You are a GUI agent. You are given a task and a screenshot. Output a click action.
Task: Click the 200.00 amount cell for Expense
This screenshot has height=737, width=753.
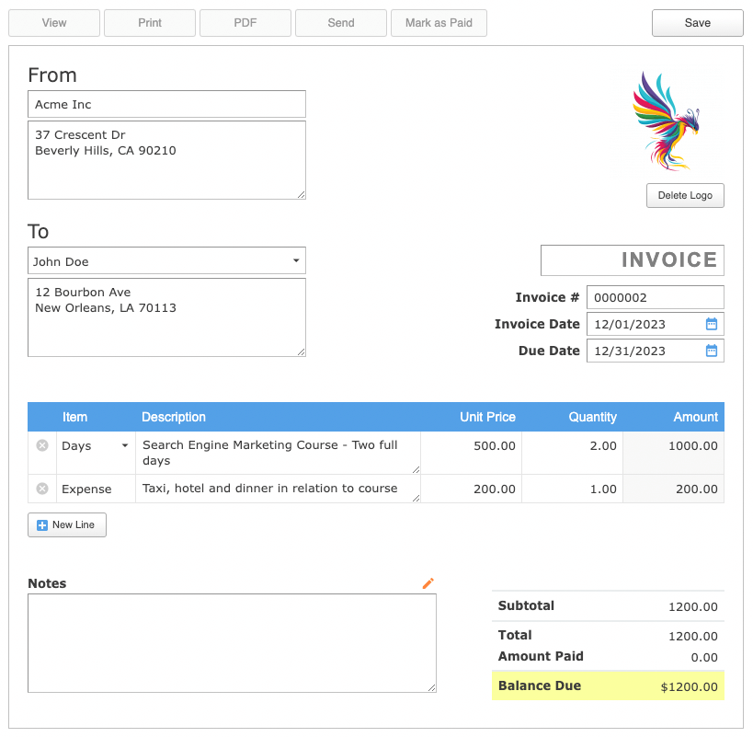674,489
